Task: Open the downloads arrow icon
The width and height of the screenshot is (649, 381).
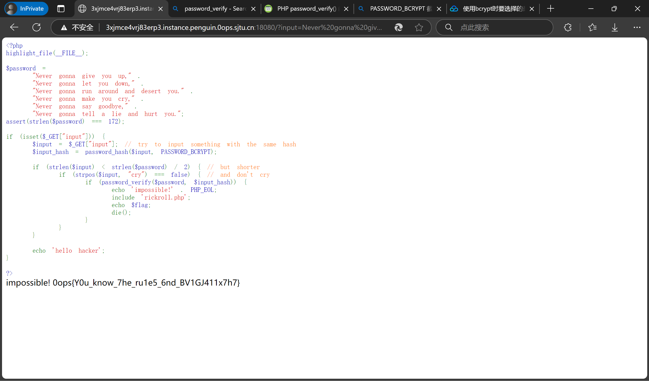Action: point(615,27)
